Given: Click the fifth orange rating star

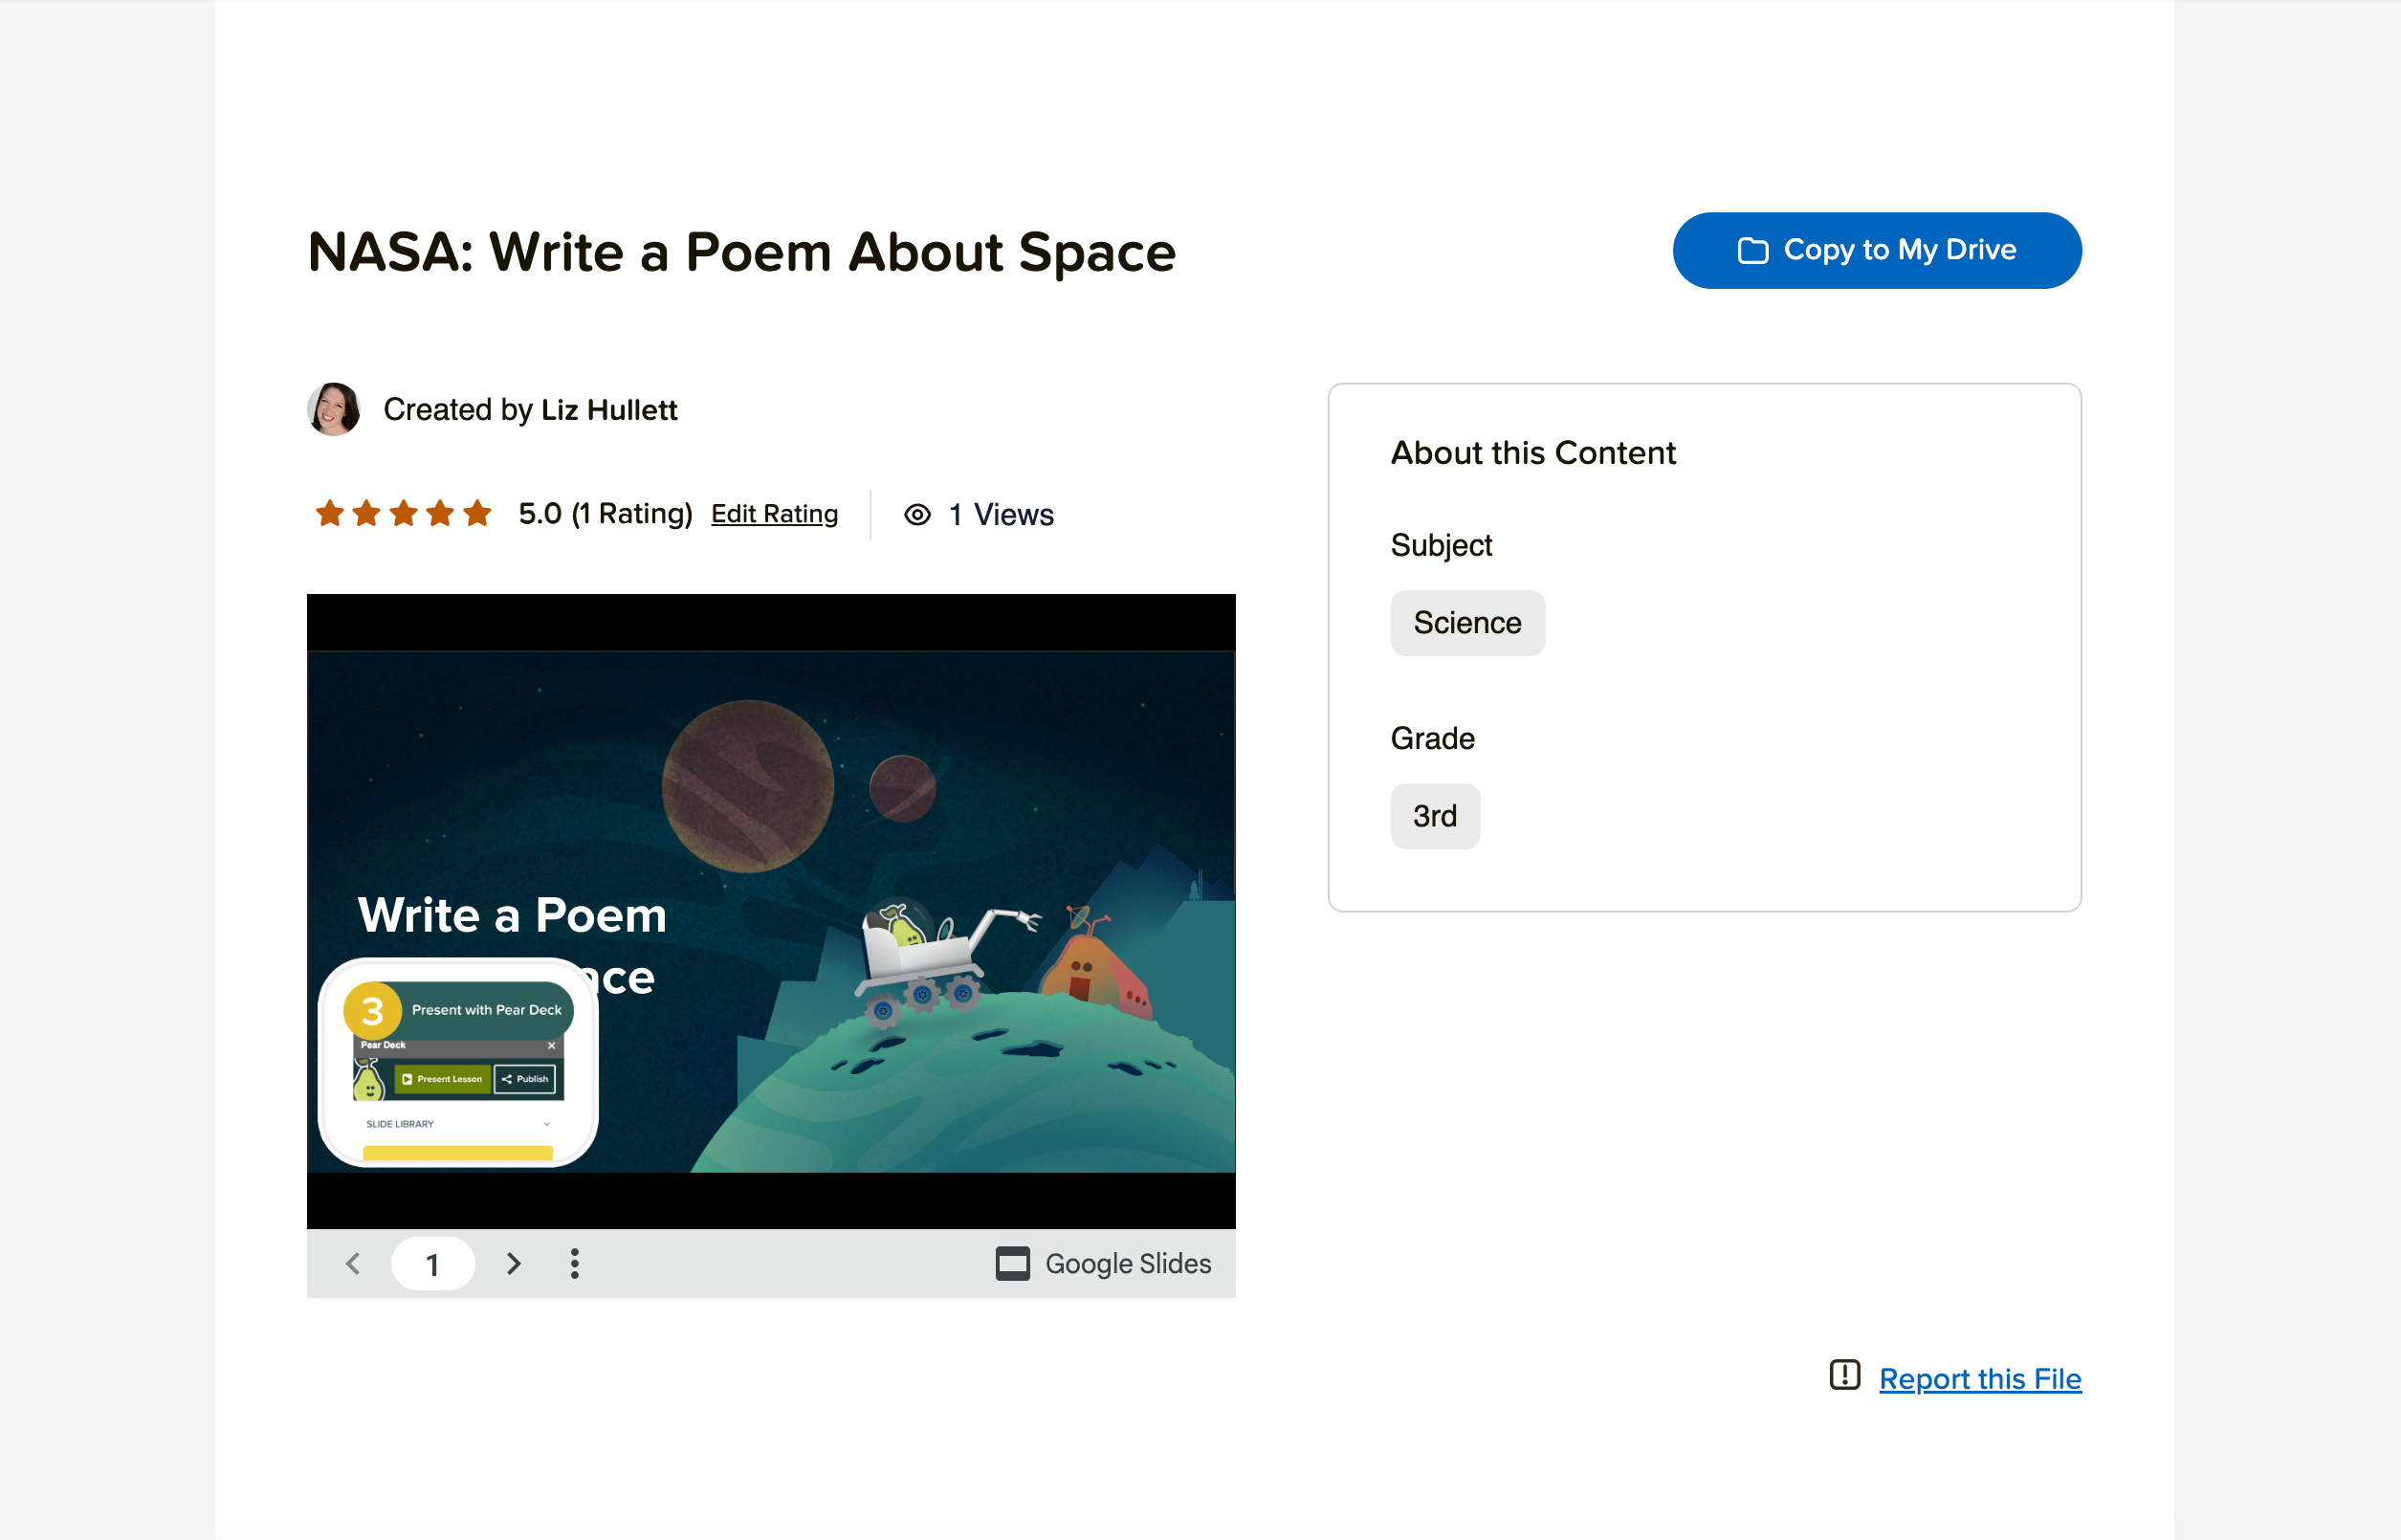Looking at the screenshot, I should pos(477,513).
